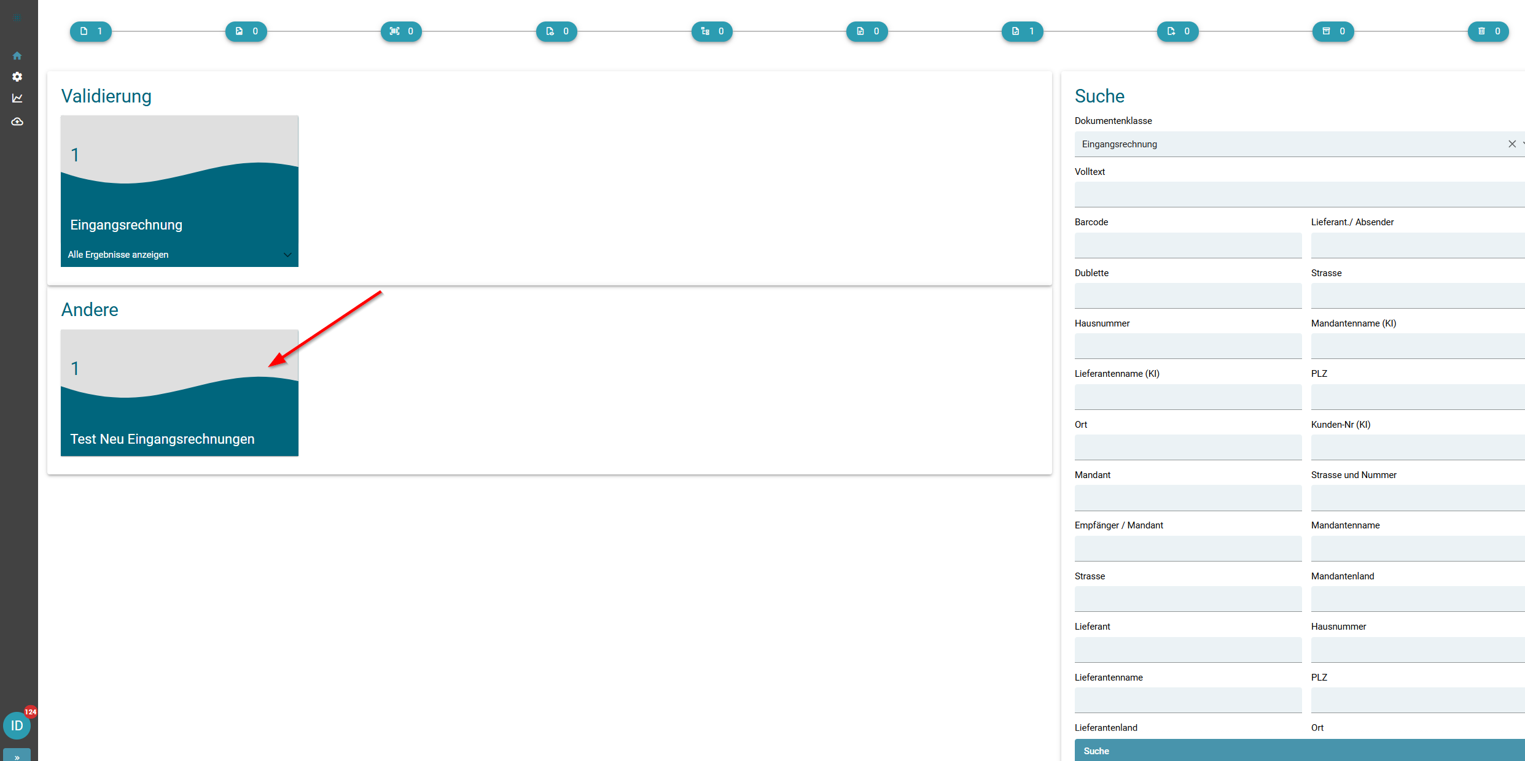Focus the Barcode input field
Image resolution: width=1525 pixels, height=761 pixels.
(1188, 245)
